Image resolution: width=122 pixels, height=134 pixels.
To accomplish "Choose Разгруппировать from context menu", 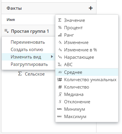I will pyautogui.click(x=29, y=64).
